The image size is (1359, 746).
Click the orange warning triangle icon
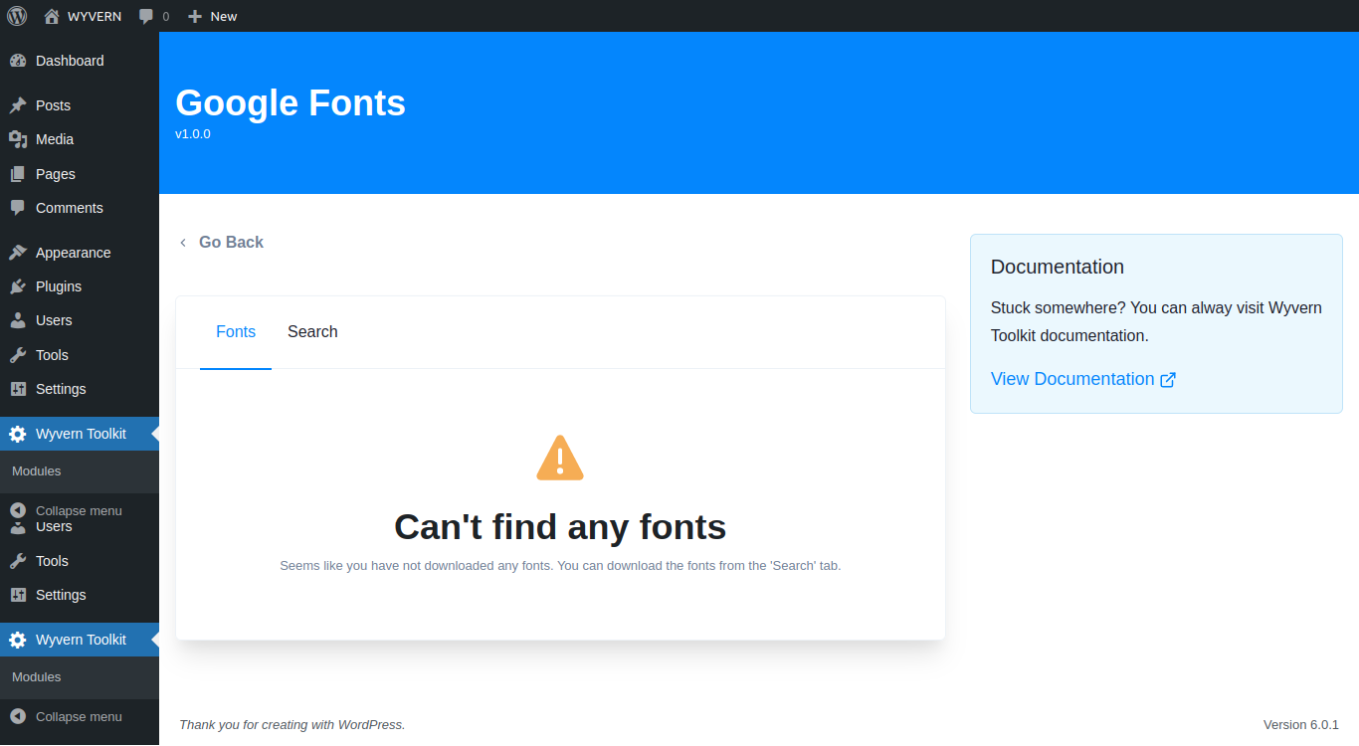(560, 458)
